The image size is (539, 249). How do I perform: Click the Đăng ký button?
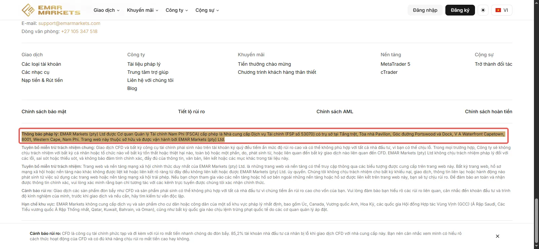coord(460,10)
